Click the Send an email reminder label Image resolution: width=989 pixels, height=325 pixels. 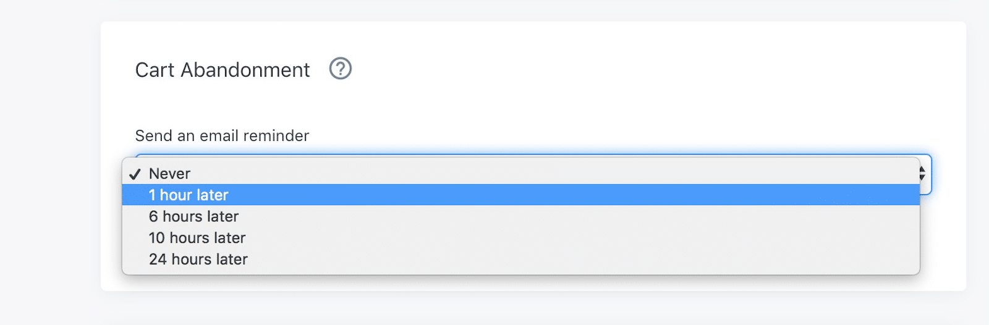(222, 136)
